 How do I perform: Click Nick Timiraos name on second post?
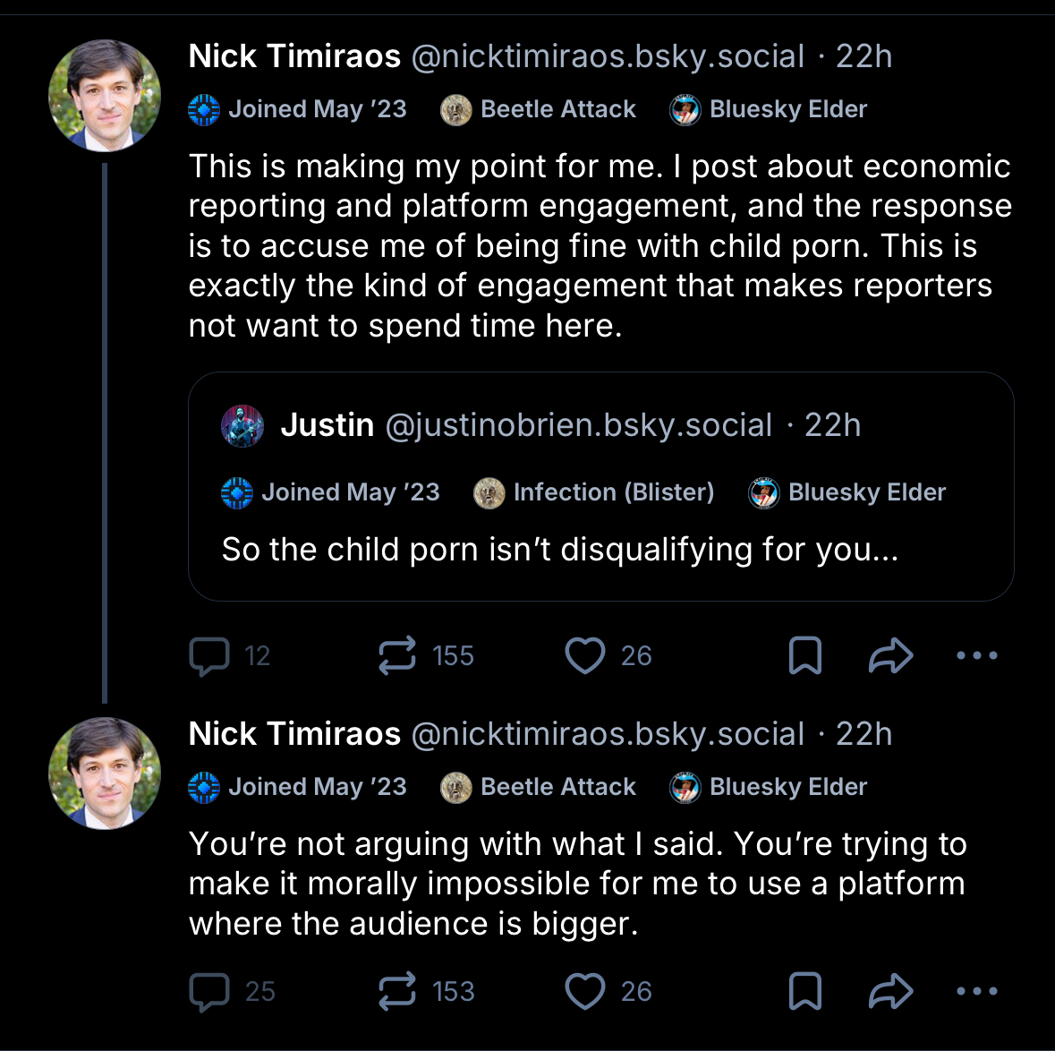click(294, 734)
